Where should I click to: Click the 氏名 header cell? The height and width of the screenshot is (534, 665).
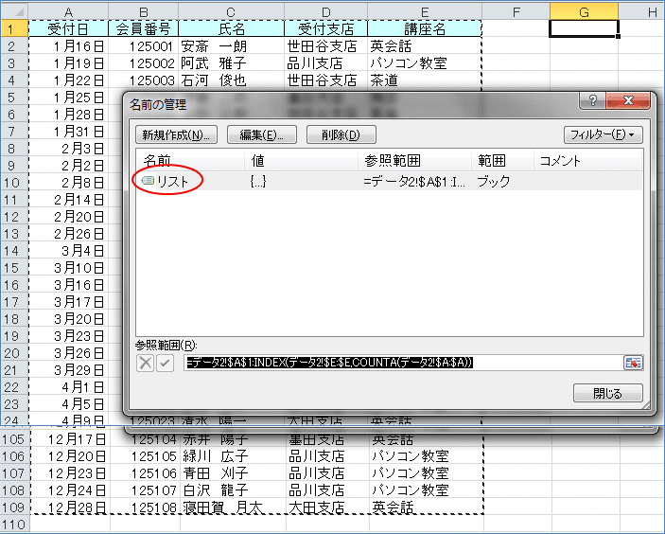tap(231, 28)
